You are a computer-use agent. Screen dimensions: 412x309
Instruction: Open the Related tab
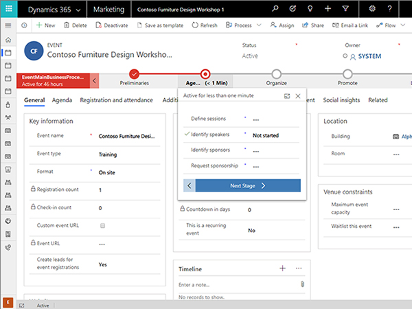[x=378, y=100]
